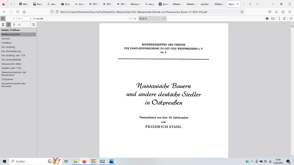Open the Pocket save icon
The image size is (294, 165).
270,12
